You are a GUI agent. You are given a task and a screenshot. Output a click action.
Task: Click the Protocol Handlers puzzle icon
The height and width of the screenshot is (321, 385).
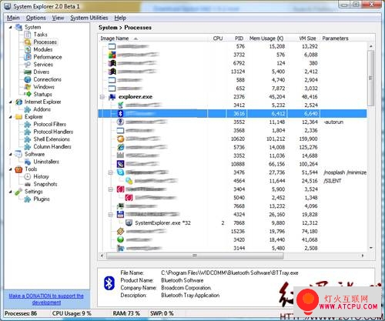(28, 132)
